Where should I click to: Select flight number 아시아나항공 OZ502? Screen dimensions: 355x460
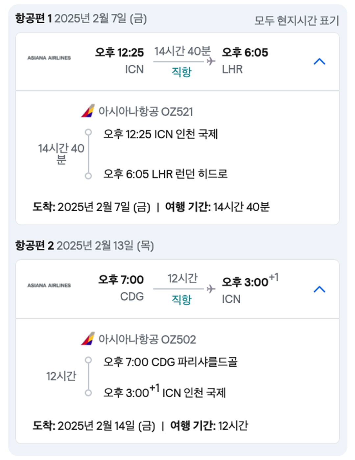(147, 339)
